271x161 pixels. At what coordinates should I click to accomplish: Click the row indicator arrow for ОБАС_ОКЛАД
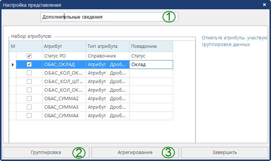pos(13,65)
